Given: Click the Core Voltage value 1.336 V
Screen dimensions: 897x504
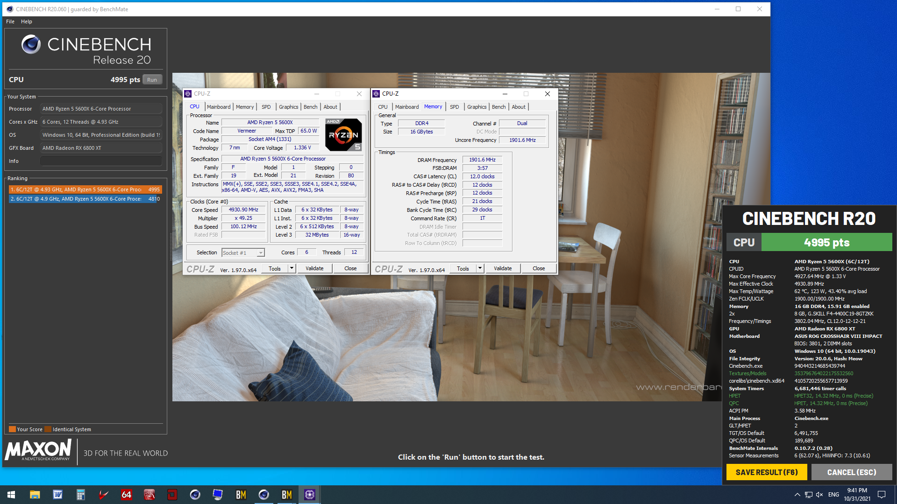Looking at the screenshot, I should [x=302, y=148].
